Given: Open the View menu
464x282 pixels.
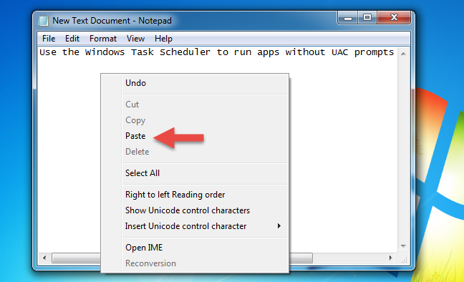Looking at the screenshot, I should coord(135,39).
